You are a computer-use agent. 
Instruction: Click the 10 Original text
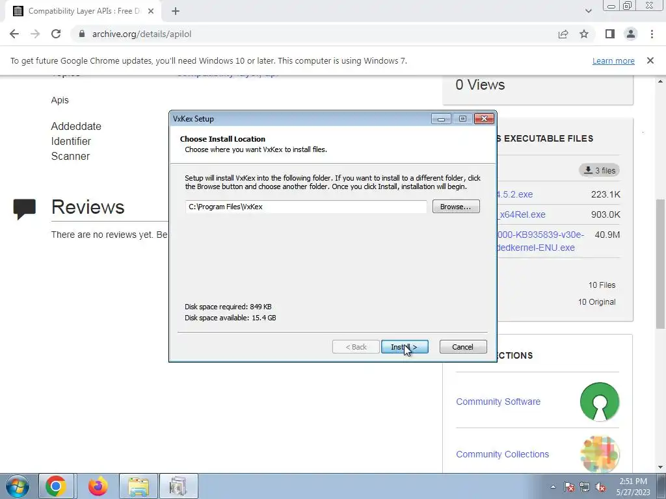point(597,302)
